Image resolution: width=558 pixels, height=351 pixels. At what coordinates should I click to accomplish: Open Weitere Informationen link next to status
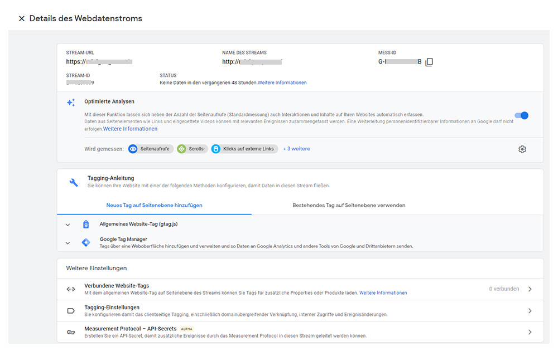[282, 83]
